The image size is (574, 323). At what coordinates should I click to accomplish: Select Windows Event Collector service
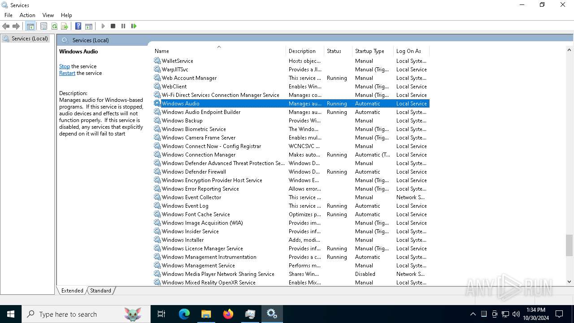(x=291, y=197)
